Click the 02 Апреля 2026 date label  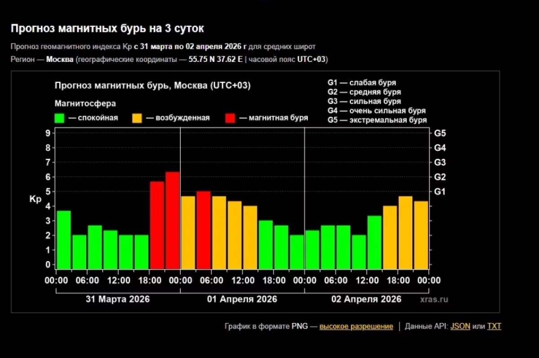click(x=366, y=299)
